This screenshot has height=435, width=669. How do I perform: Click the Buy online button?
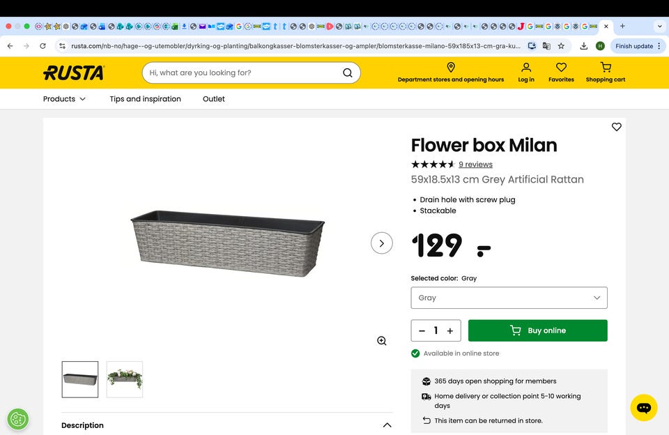pos(537,330)
